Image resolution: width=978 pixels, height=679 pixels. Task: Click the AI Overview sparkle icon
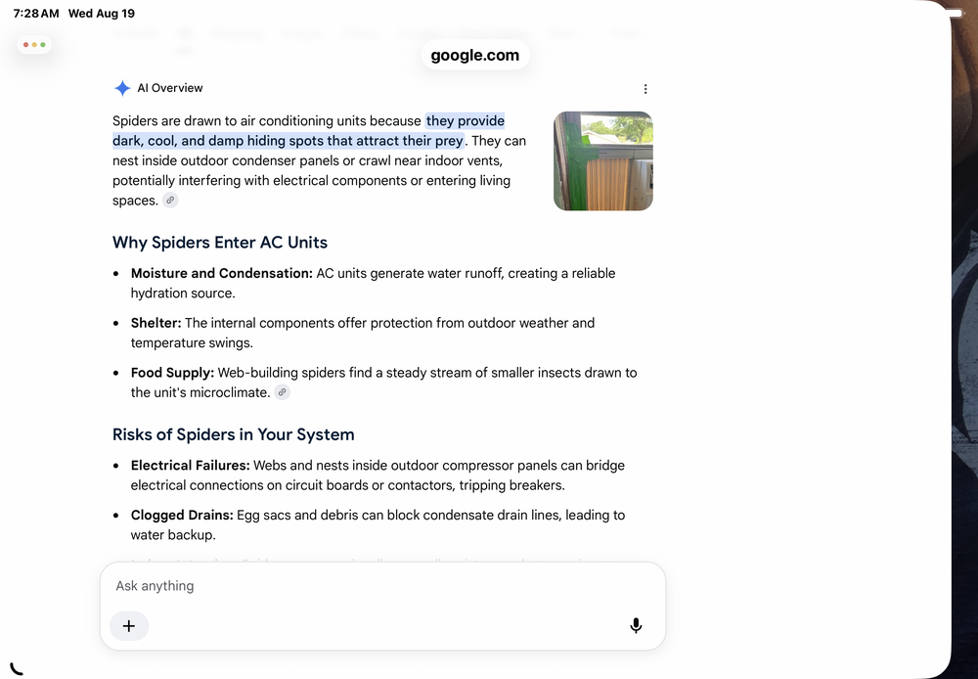click(x=122, y=88)
